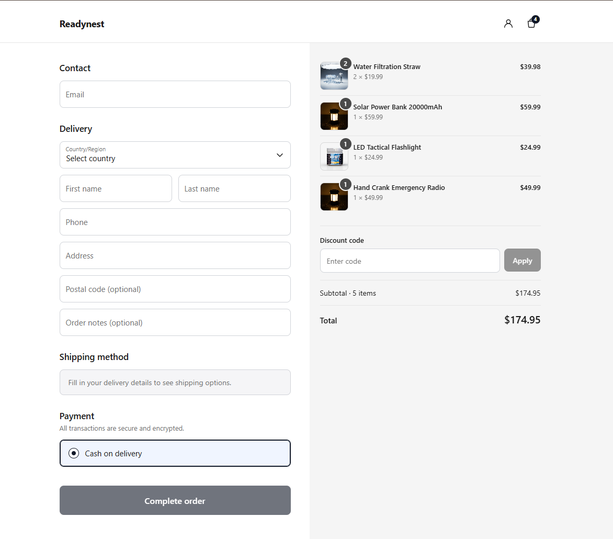Open the Country/Region dropdown

pos(175,155)
